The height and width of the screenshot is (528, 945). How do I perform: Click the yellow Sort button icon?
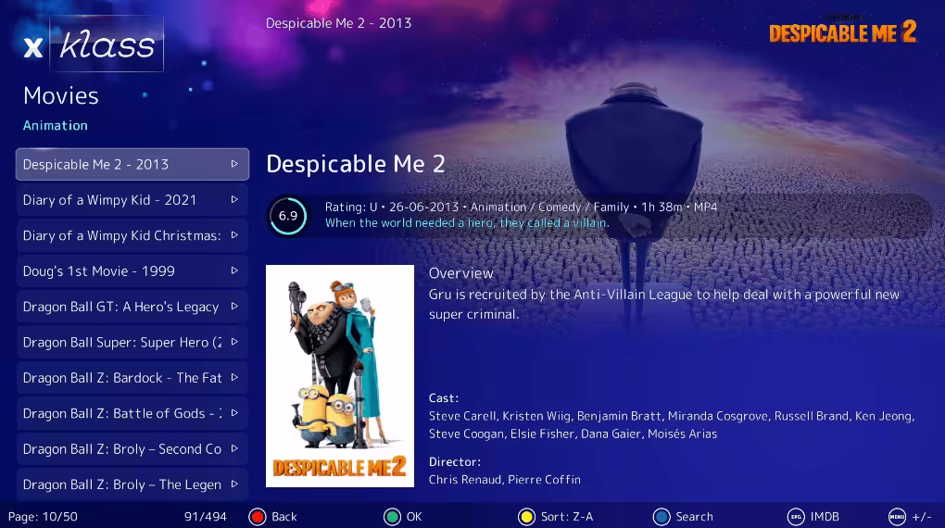click(527, 517)
